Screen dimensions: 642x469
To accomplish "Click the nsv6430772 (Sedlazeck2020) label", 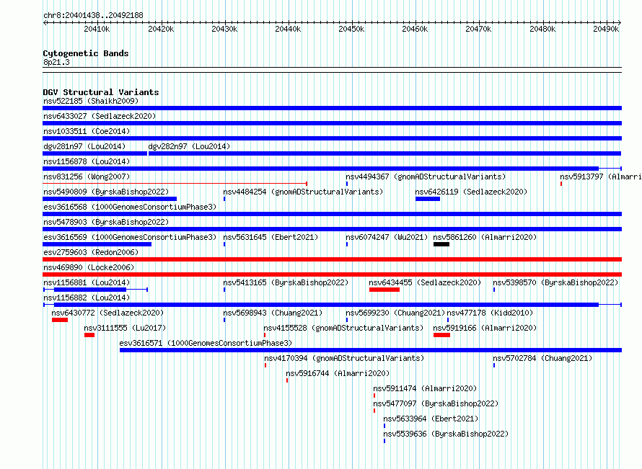I will [x=107, y=313].
